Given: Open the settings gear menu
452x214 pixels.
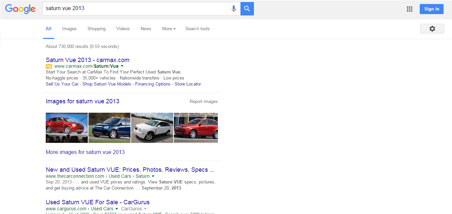Looking at the screenshot, I should 432,29.
